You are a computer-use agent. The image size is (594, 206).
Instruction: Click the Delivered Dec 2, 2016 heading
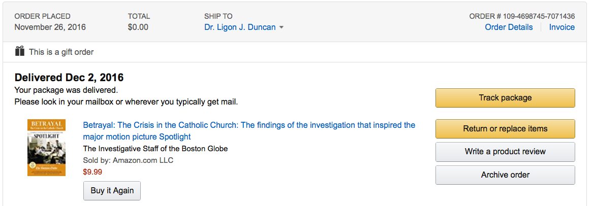tap(69, 78)
